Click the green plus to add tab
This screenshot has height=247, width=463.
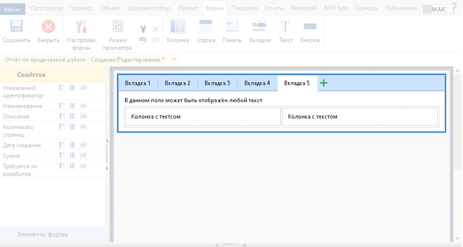point(324,83)
